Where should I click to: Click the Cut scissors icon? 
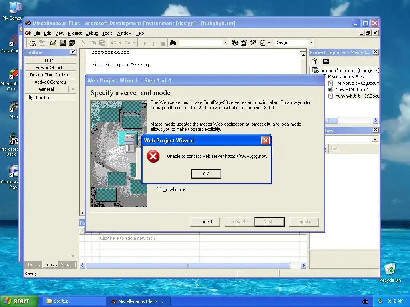coord(83,43)
